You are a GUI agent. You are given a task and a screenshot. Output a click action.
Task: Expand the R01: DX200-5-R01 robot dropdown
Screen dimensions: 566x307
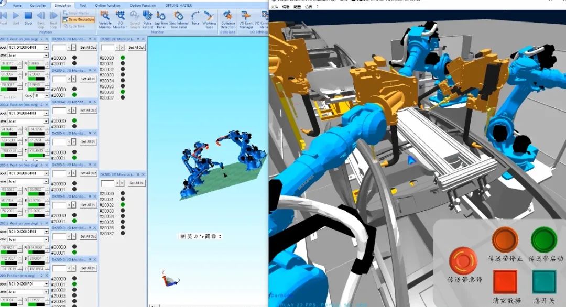point(46,48)
